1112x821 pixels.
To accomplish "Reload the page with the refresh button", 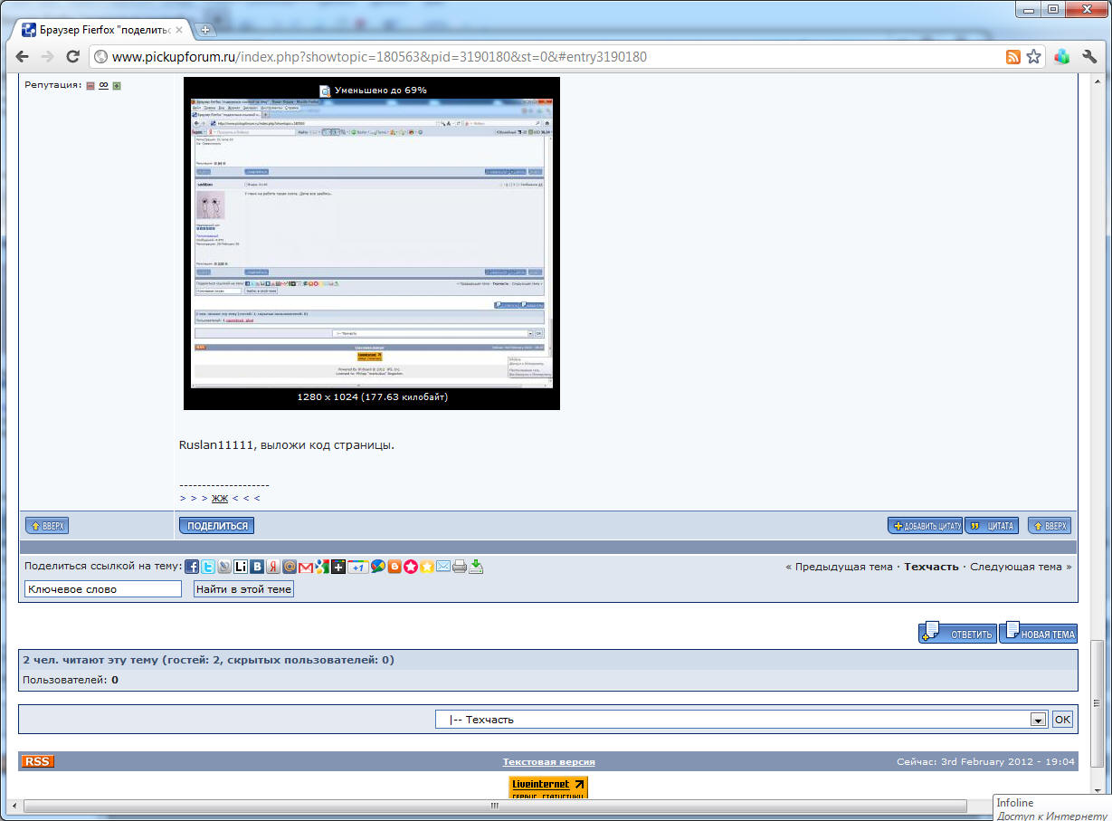I will (x=73, y=57).
